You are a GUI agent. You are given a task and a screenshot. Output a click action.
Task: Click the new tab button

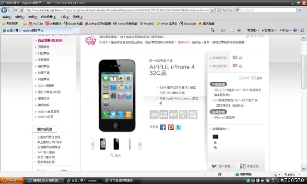coord(77,31)
